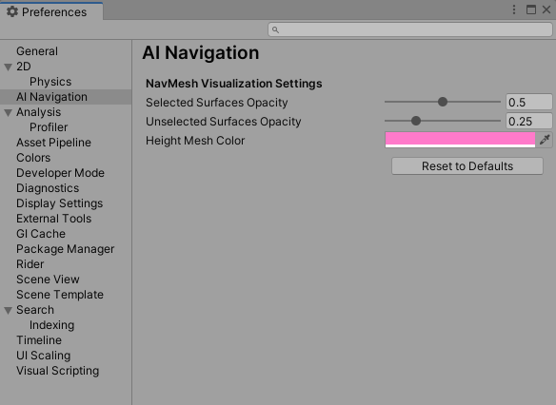Collapse the Analysis section arrow

click(9, 112)
